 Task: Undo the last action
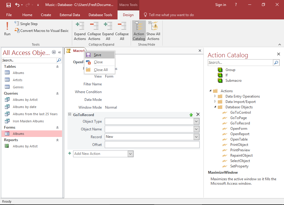pos(17,5)
